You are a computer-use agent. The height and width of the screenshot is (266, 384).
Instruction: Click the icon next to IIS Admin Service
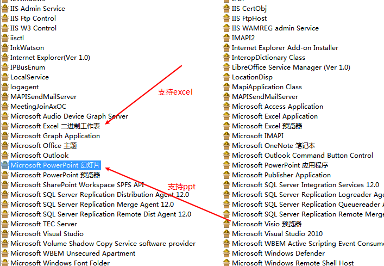tap(5, 9)
